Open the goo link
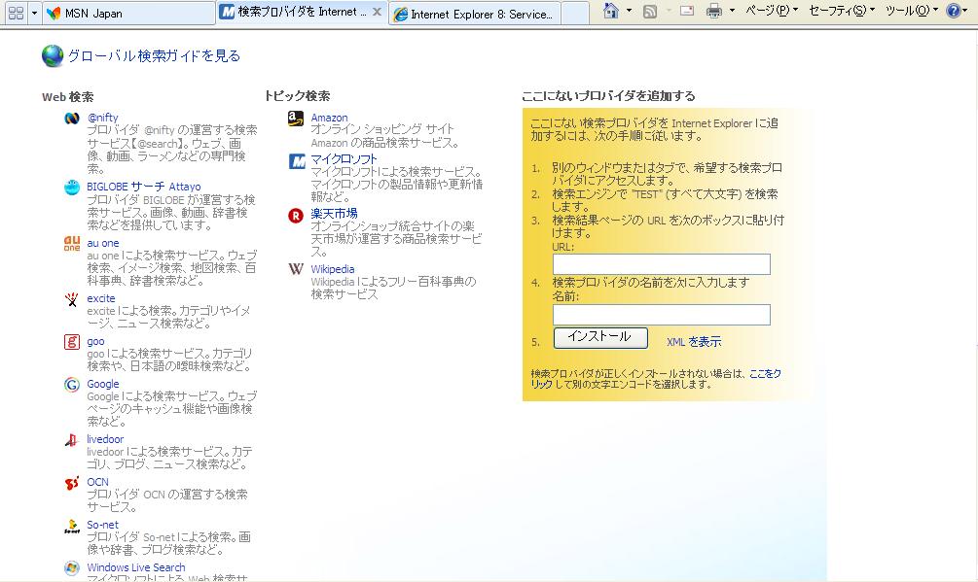Viewport: 978px width, 582px height. click(95, 341)
